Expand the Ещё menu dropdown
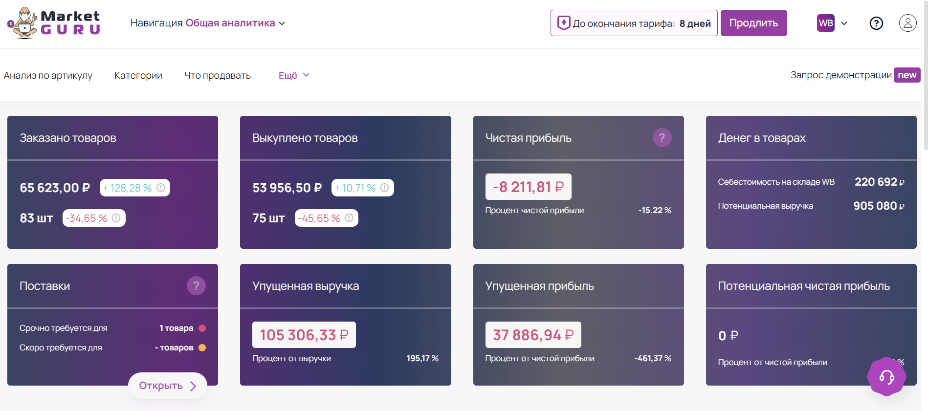928x411 pixels. coord(293,75)
